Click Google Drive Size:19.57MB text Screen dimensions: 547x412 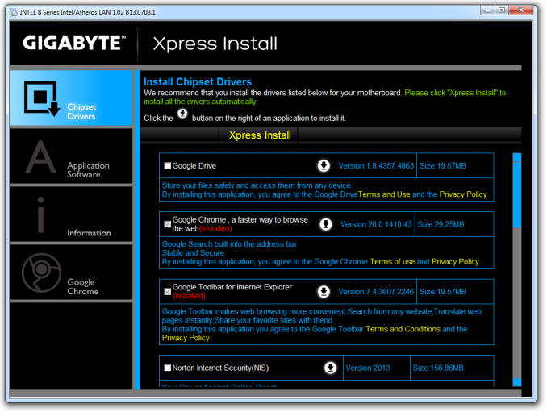click(x=443, y=166)
